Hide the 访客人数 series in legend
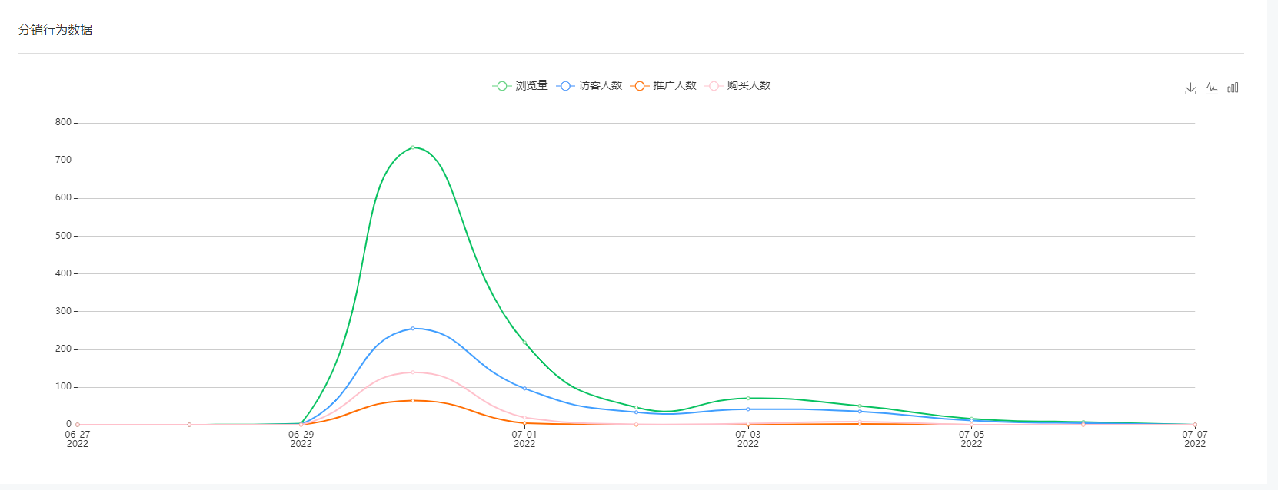1278x490 pixels. [590, 86]
